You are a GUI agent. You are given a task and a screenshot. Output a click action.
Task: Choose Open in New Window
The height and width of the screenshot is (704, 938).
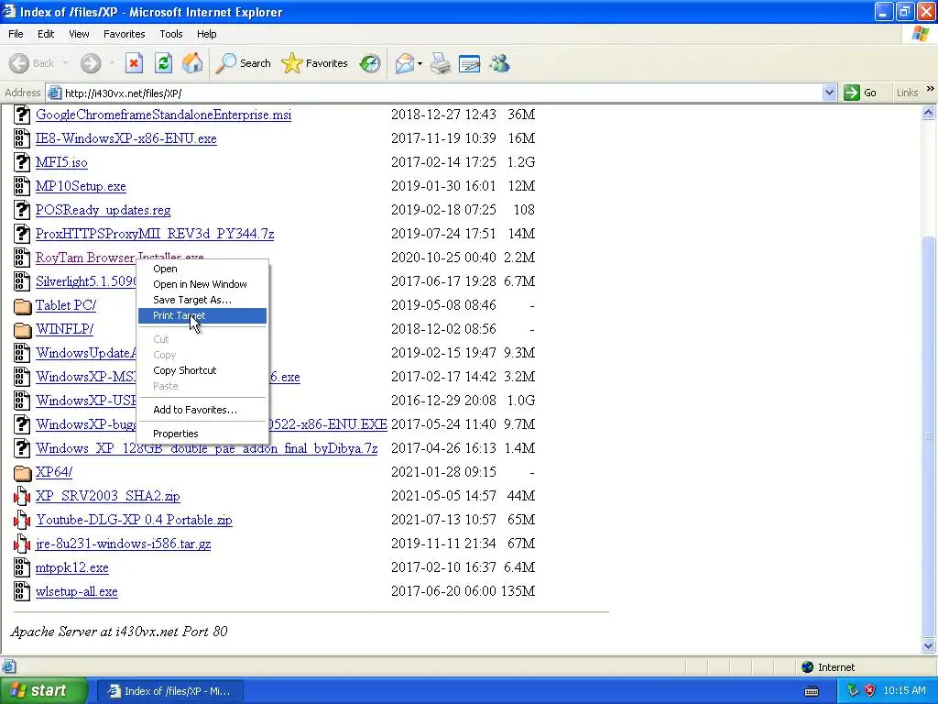202,284
